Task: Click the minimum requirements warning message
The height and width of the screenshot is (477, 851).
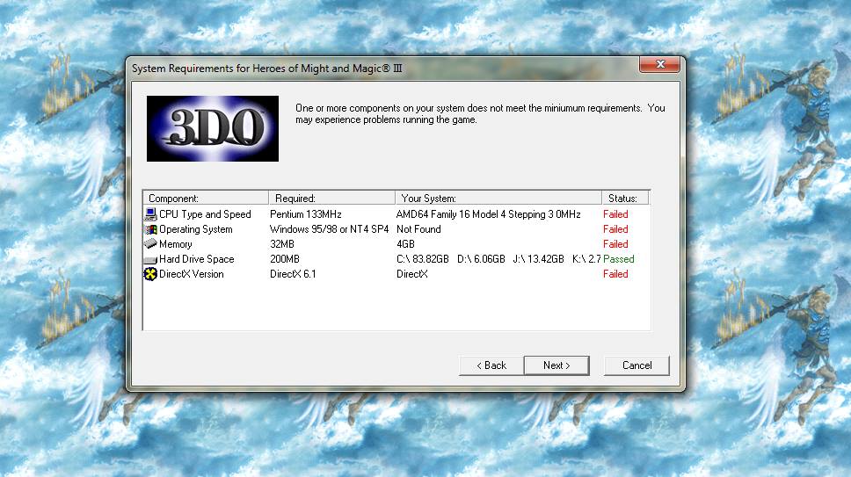Action: [480, 114]
